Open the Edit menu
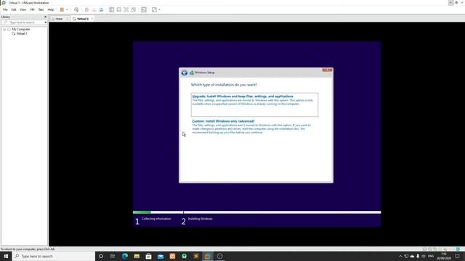465x261 pixels. click(14, 9)
